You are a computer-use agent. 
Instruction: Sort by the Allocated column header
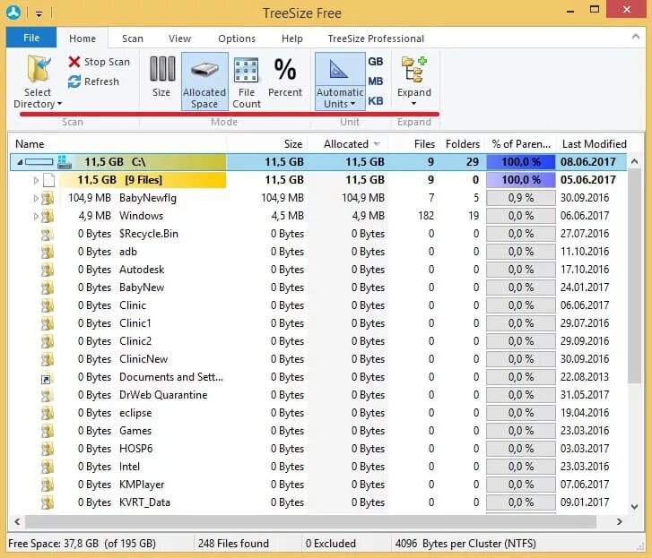point(349,144)
